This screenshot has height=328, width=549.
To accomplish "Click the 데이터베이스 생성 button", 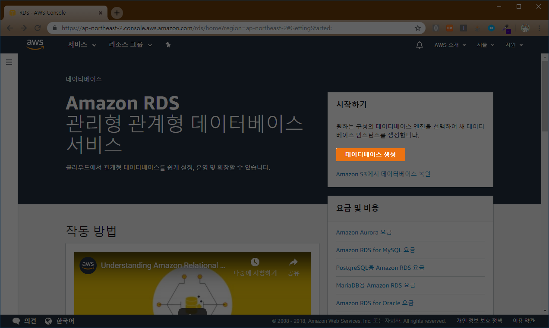I will tap(371, 155).
